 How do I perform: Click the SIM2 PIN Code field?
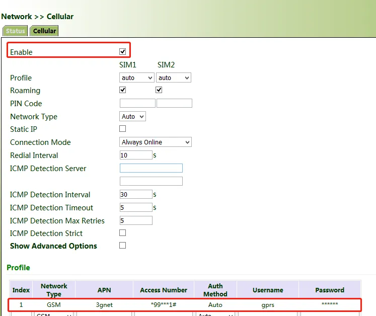(x=174, y=103)
